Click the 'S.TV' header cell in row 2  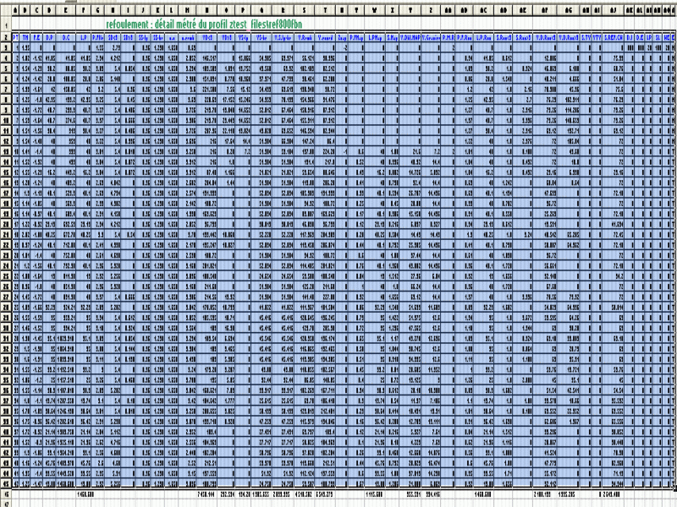[586, 38]
